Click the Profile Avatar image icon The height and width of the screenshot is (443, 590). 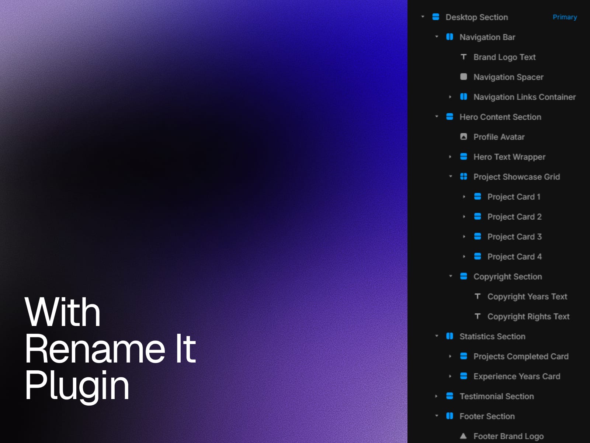(x=464, y=137)
